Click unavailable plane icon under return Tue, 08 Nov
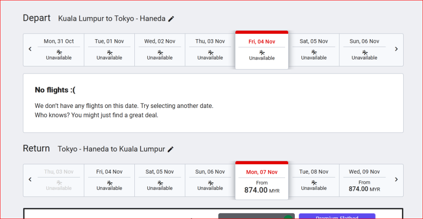This screenshot has height=219, width=423. click(x=314, y=182)
